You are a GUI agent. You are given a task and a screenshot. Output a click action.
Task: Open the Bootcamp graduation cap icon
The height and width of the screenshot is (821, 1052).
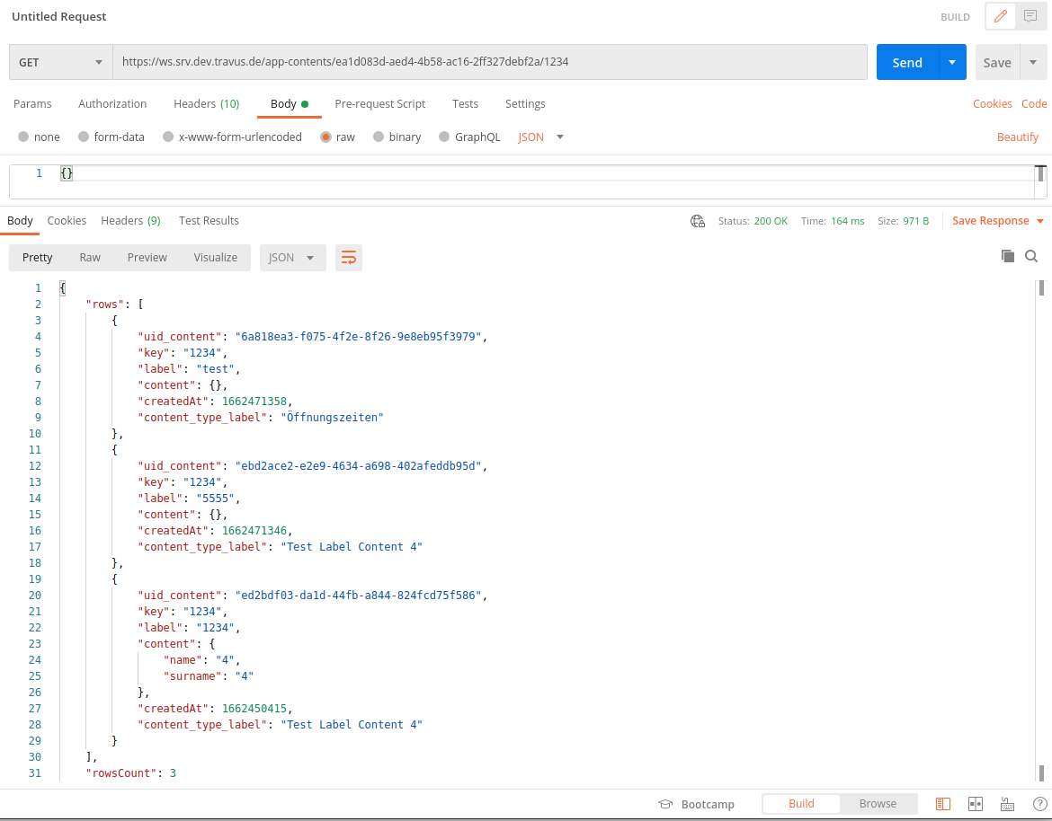tap(665, 804)
